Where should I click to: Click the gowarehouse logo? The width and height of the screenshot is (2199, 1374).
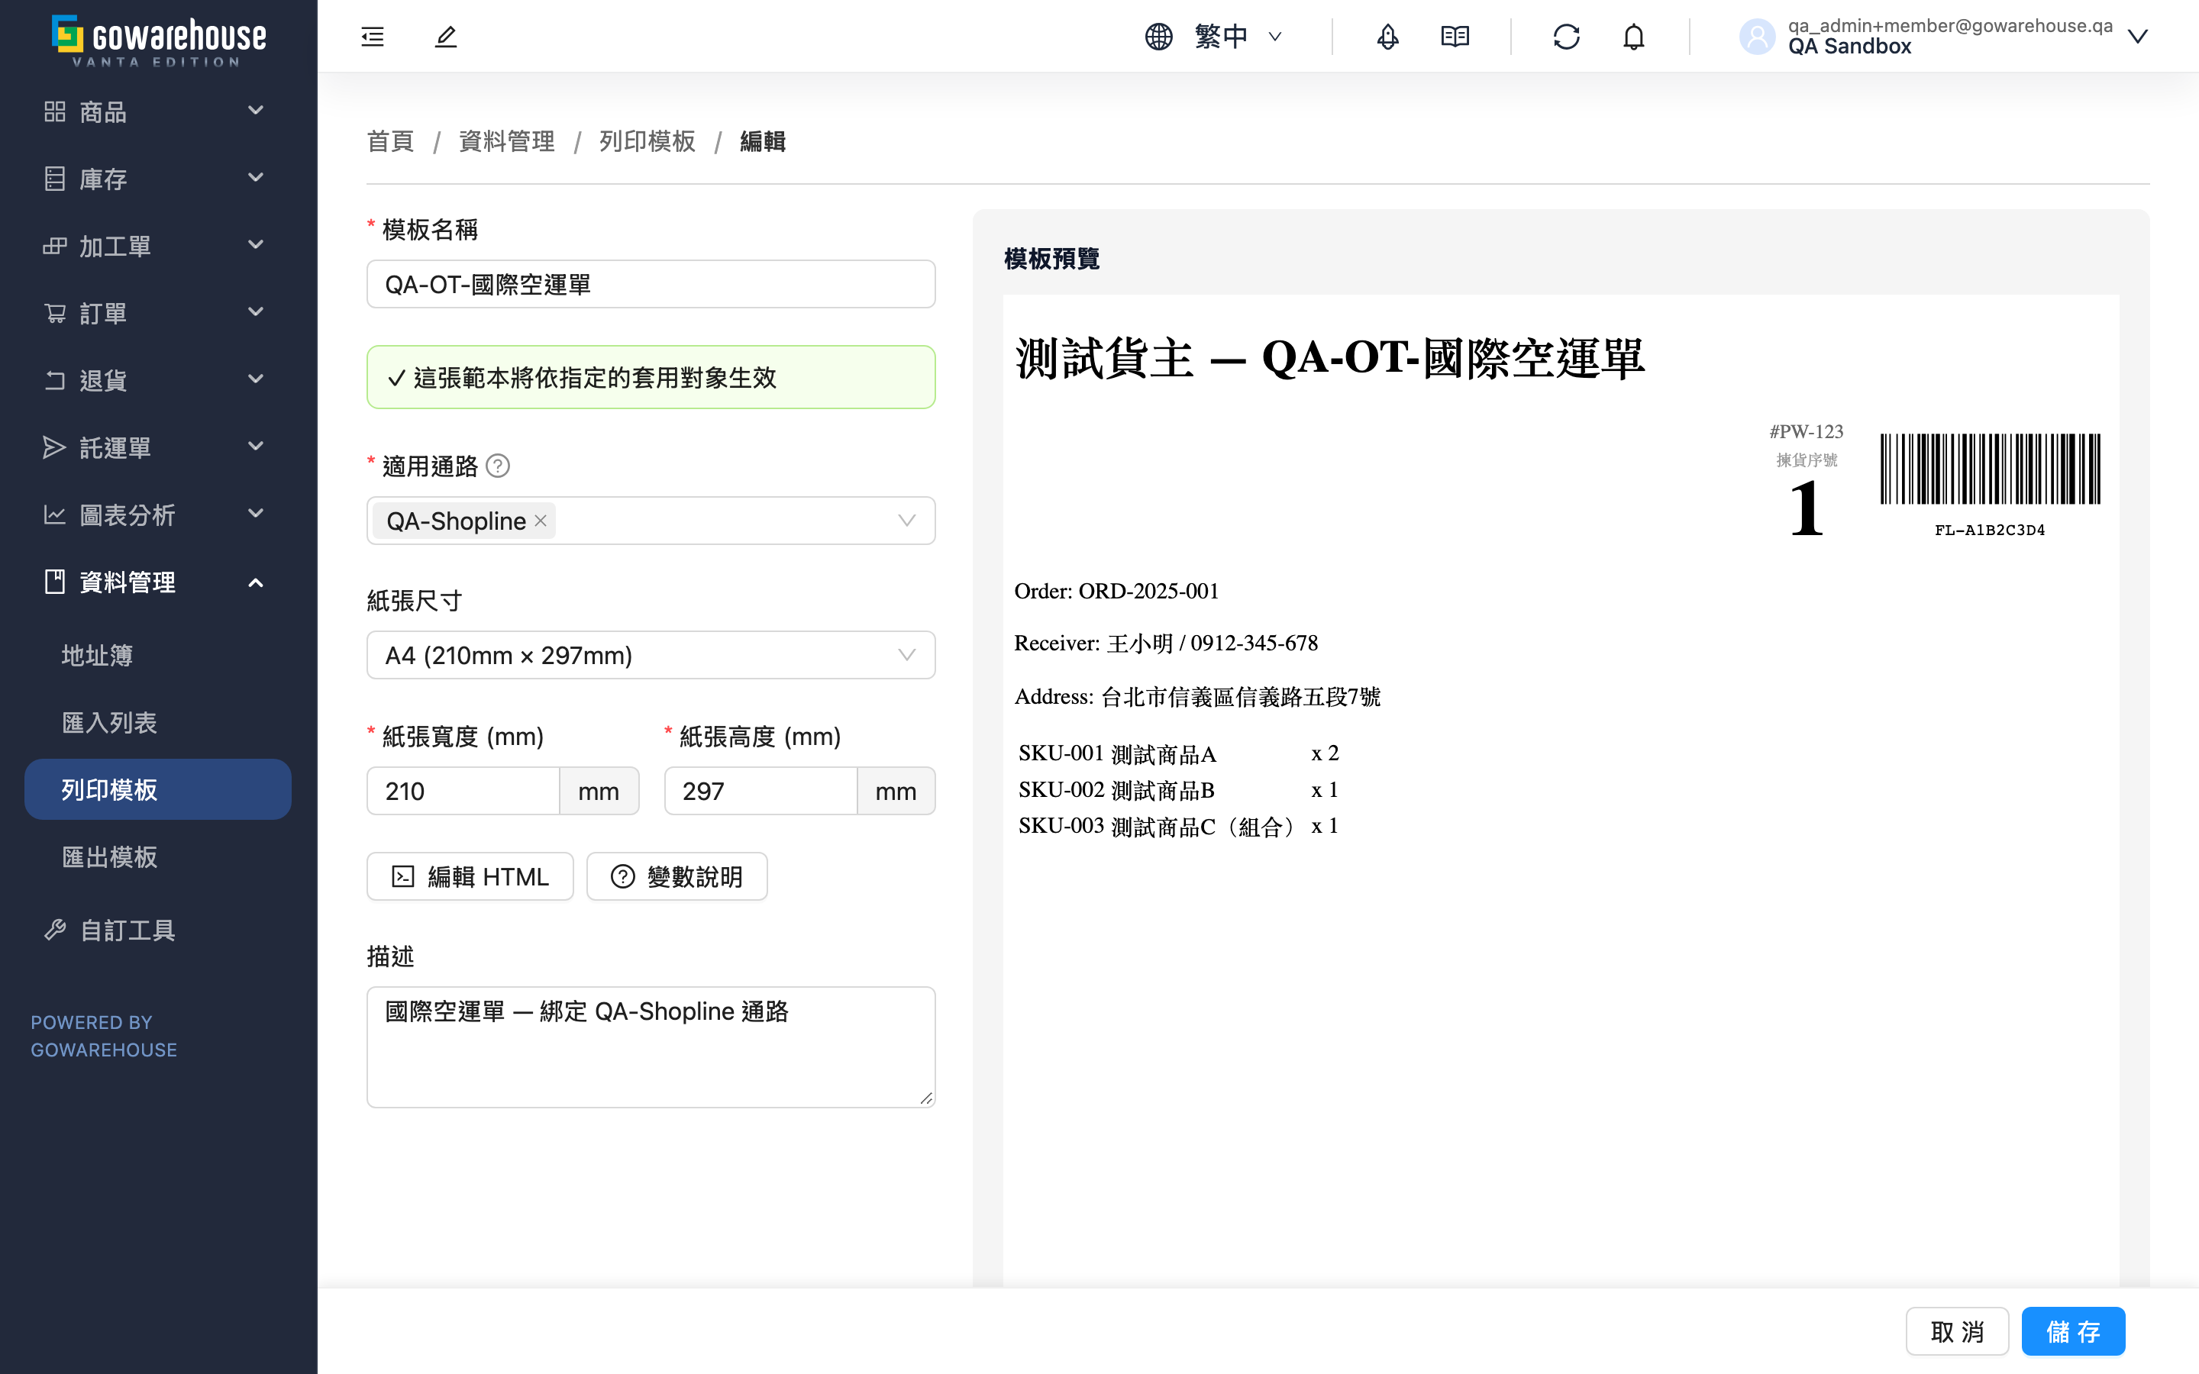click(159, 40)
